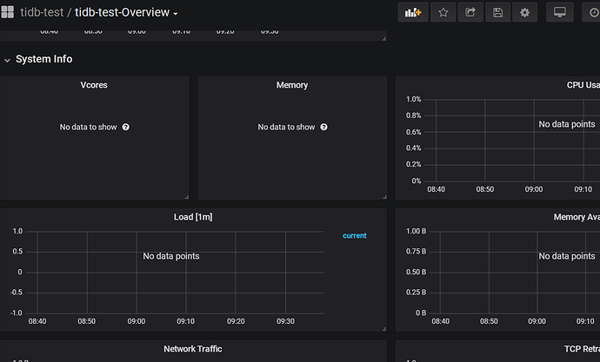Open the Load [1m] panel title menu
The image size is (600, 362).
tap(192, 217)
